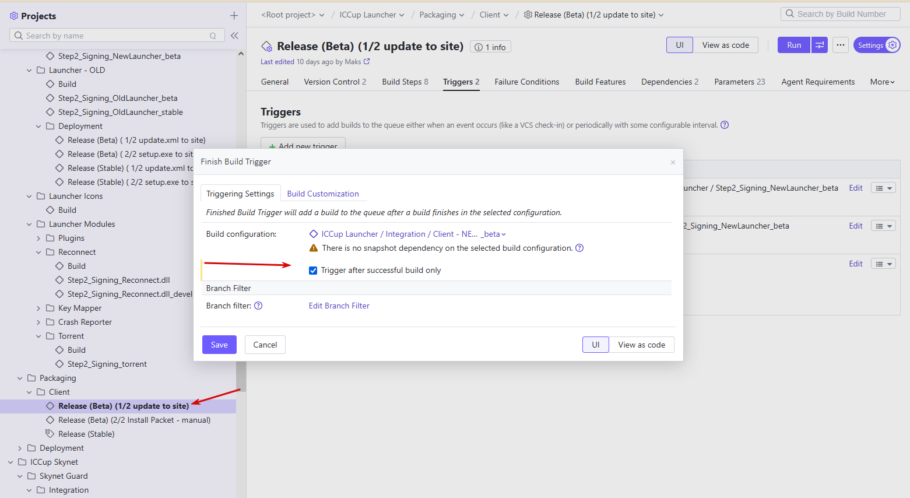Screen dimensions: 910x498
Task: Open help icon beside snapshot dependency warning
Action: (579, 248)
